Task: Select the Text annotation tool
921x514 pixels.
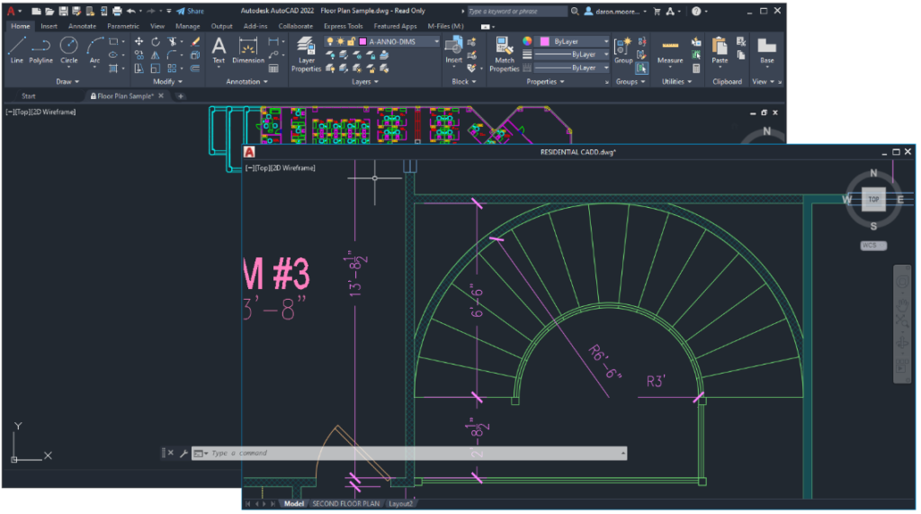Action: (219, 50)
